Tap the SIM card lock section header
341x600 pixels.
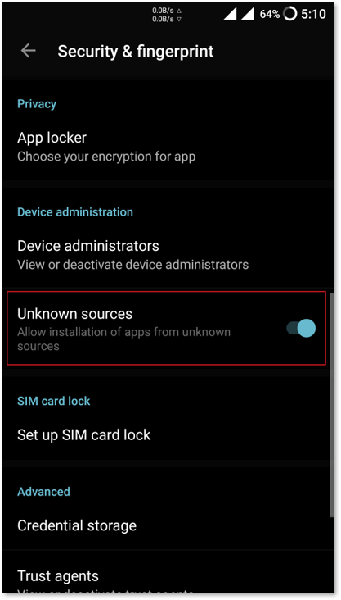click(x=54, y=401)
